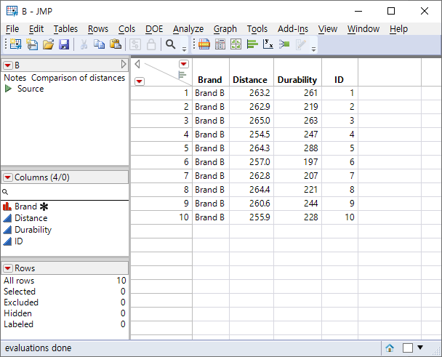
Task: Click the Search magnifier toolbar icon
Action: [x=170, y=44]
